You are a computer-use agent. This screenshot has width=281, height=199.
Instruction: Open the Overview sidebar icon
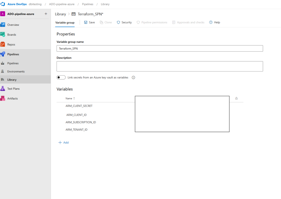(3, 25)
